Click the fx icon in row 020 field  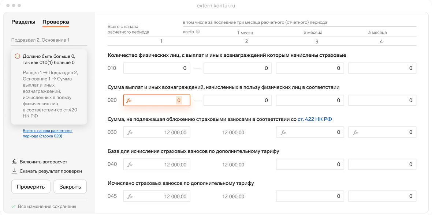click(x=129, y=101)
